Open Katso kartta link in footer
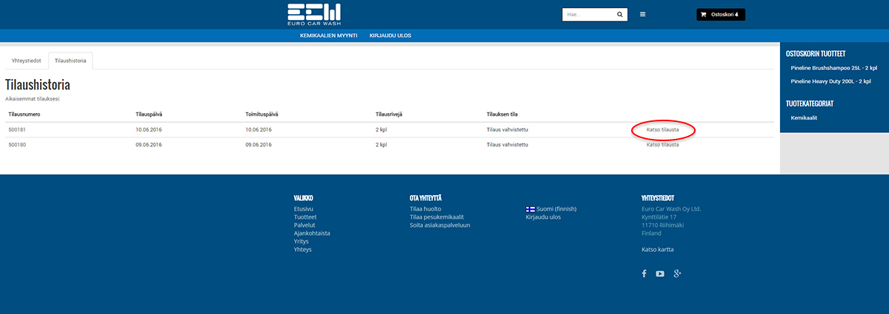 click(657, 250)
